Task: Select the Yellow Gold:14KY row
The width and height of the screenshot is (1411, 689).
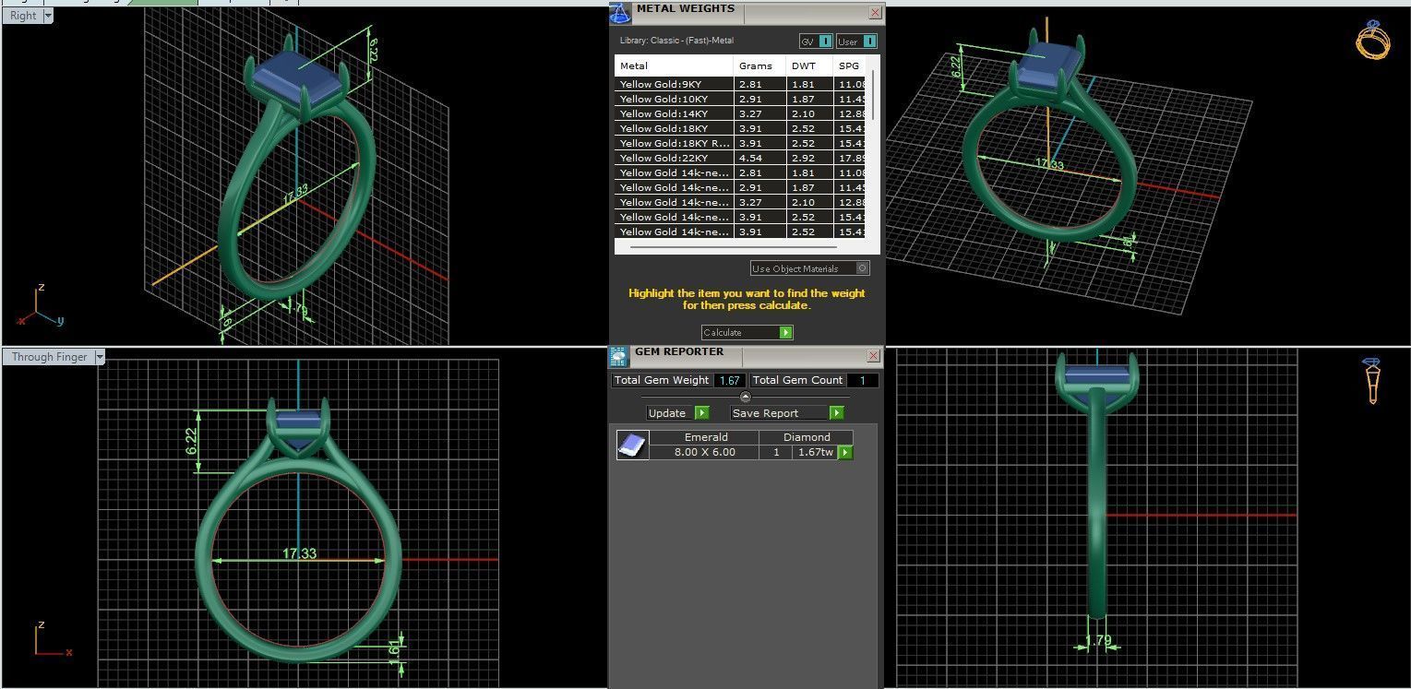Action: (742, 113)
